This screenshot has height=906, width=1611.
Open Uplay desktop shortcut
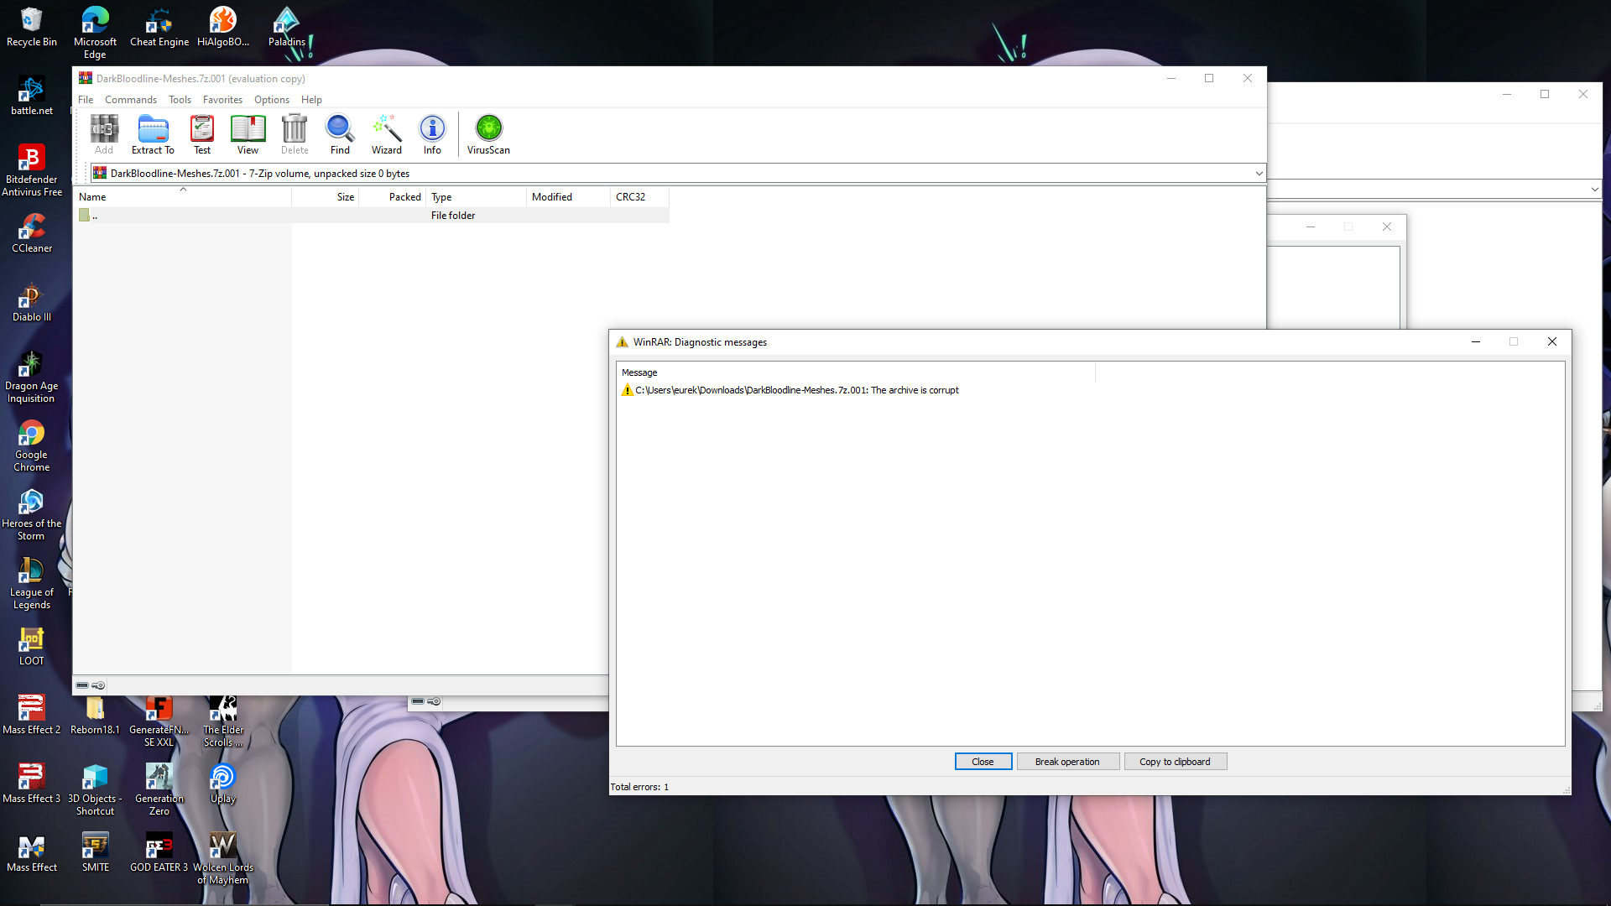(223, 784)
